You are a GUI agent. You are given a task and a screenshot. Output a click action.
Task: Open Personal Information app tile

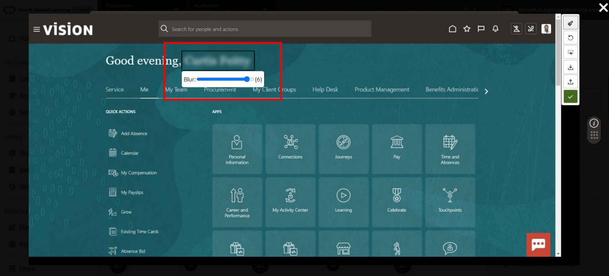pos(237,149)
